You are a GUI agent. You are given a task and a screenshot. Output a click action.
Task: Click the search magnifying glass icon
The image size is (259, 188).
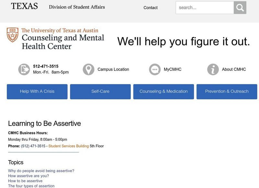click(x=240, y=7)
